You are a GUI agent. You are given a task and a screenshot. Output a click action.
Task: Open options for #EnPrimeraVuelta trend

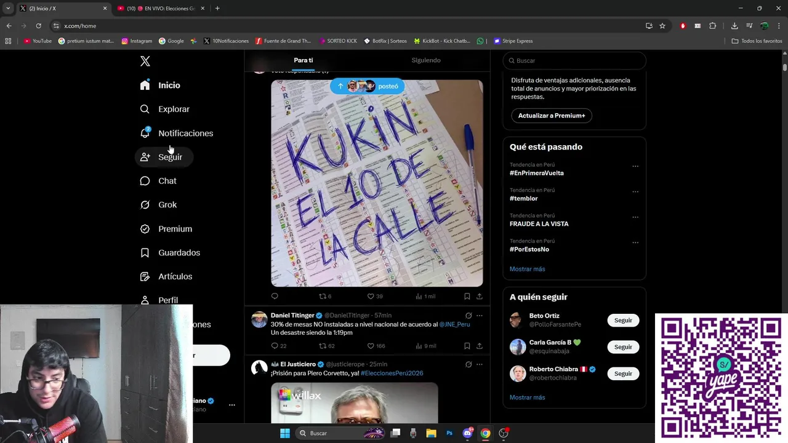point(635,166)
